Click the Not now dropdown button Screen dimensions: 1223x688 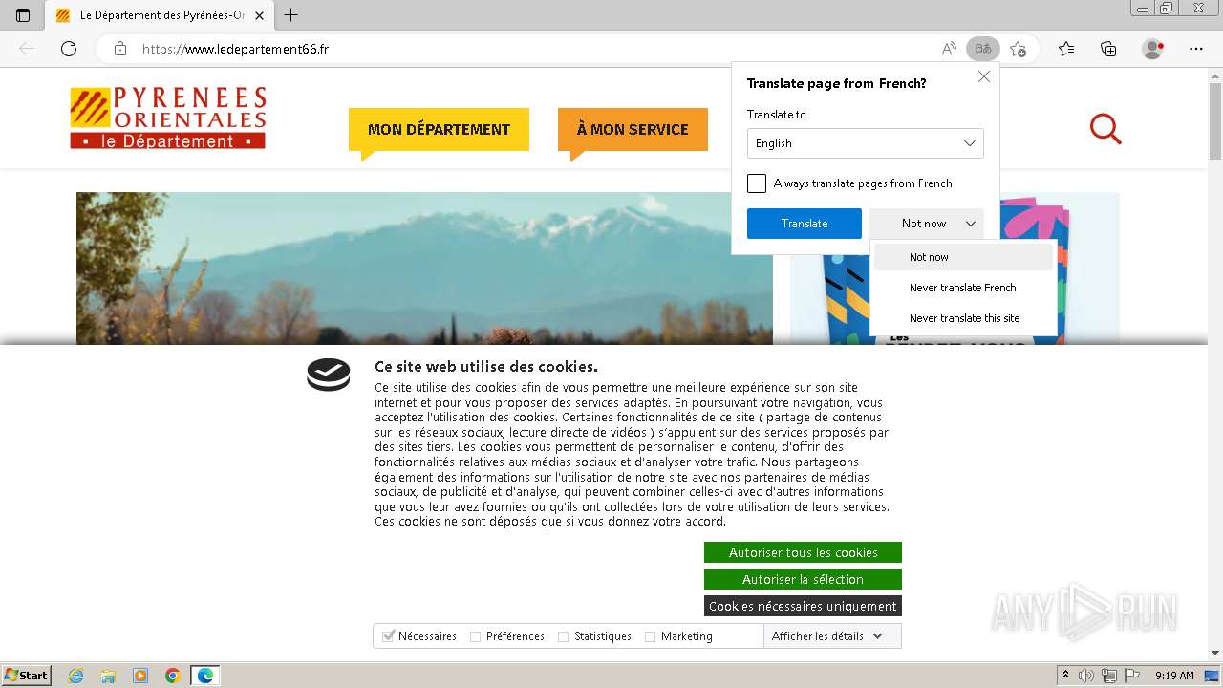(927, 224)
